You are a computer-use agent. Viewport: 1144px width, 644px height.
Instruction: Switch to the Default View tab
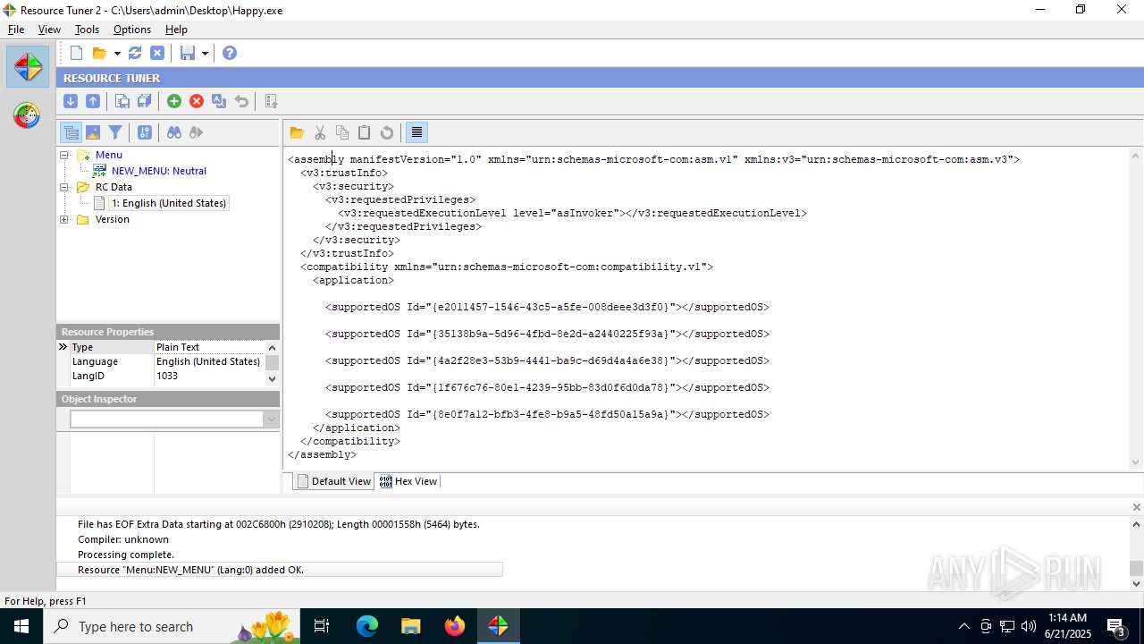pyautogui.click(x=334, y=481)
